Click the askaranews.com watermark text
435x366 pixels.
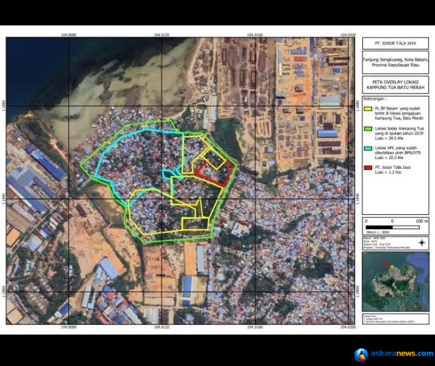[x=402, y=354]
